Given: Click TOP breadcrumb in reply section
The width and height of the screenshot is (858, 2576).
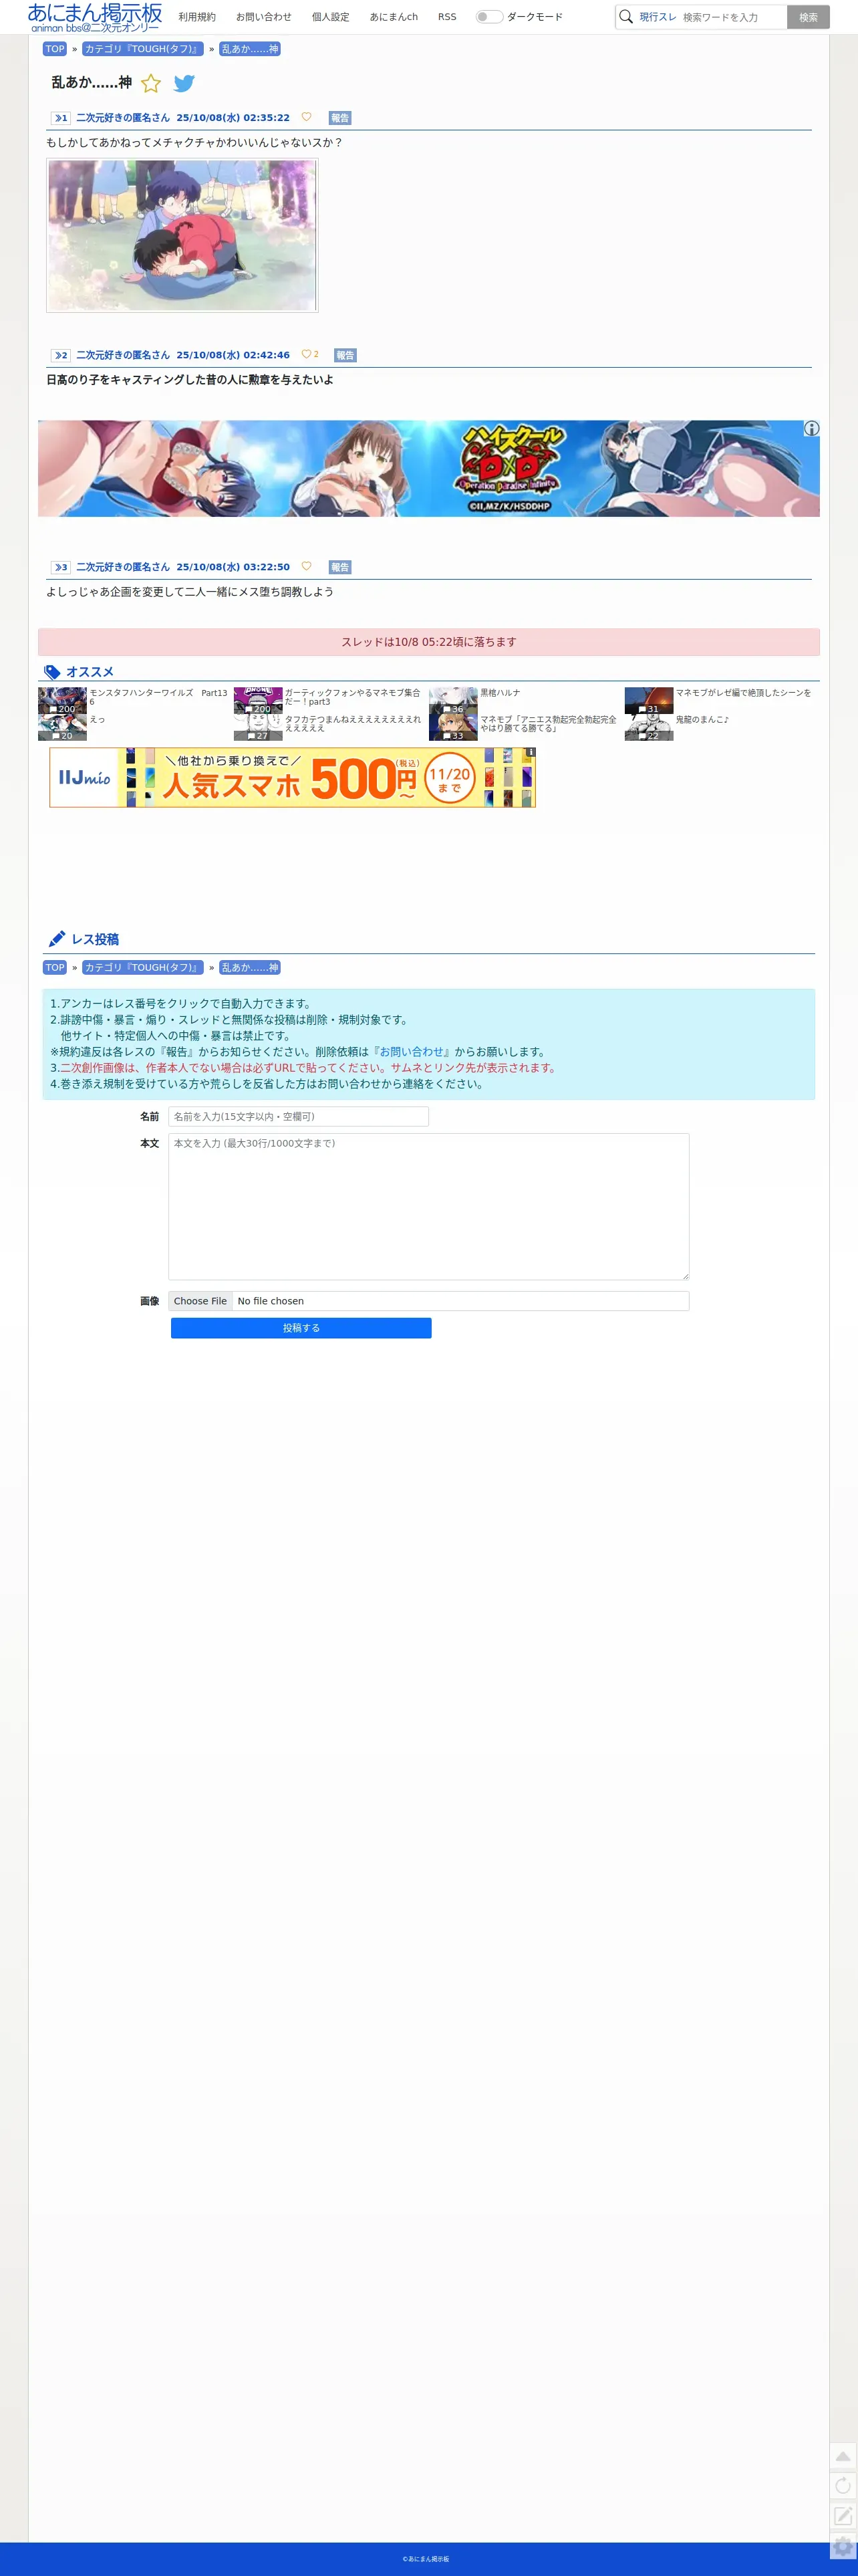Looking at the screenshot, I should (55, 967).
